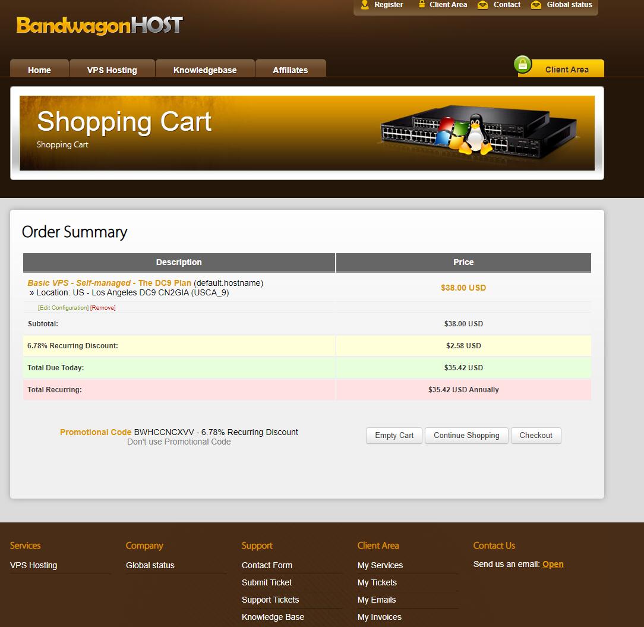Click the $35.42 USD Total Due Today amount
The height and width of the screenshot is (627, 644).
coord(463,368)
